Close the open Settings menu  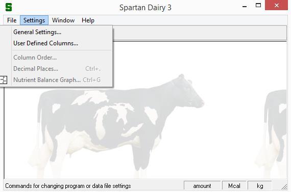click(x=34, y=20)
